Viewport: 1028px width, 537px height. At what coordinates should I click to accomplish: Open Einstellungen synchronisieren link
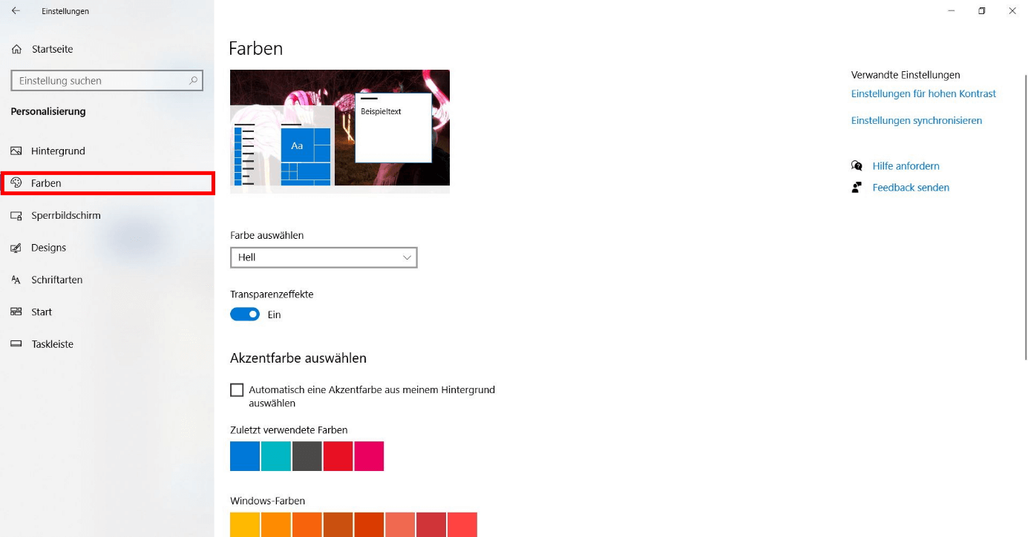point(917,121)
